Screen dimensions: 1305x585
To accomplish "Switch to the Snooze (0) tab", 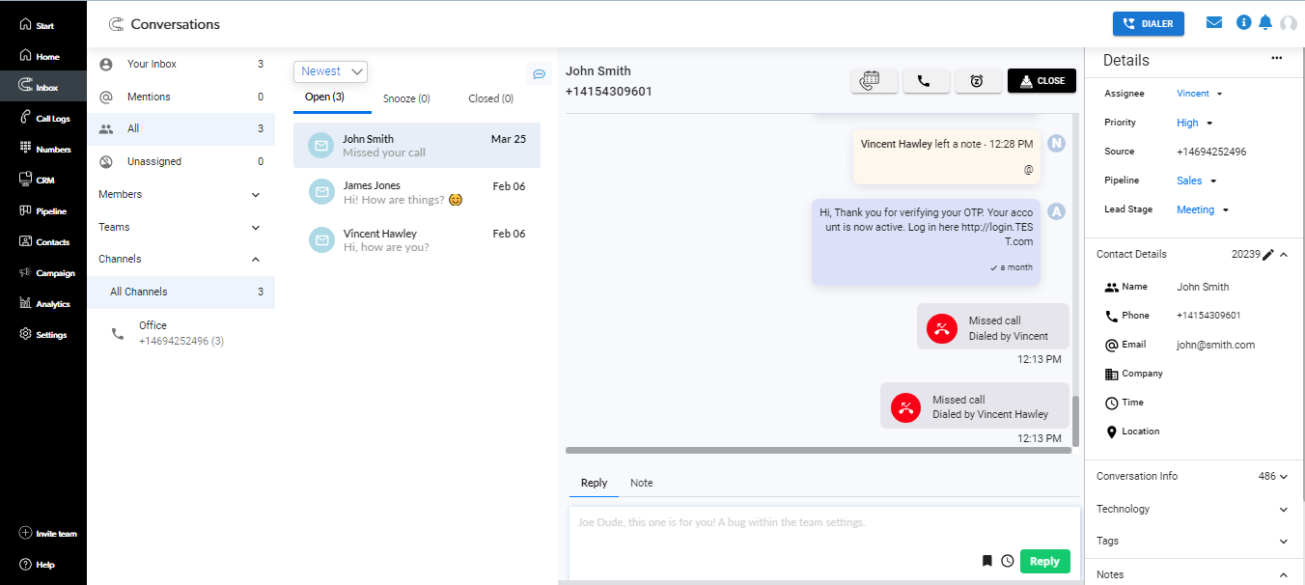I will click(406, 98).
